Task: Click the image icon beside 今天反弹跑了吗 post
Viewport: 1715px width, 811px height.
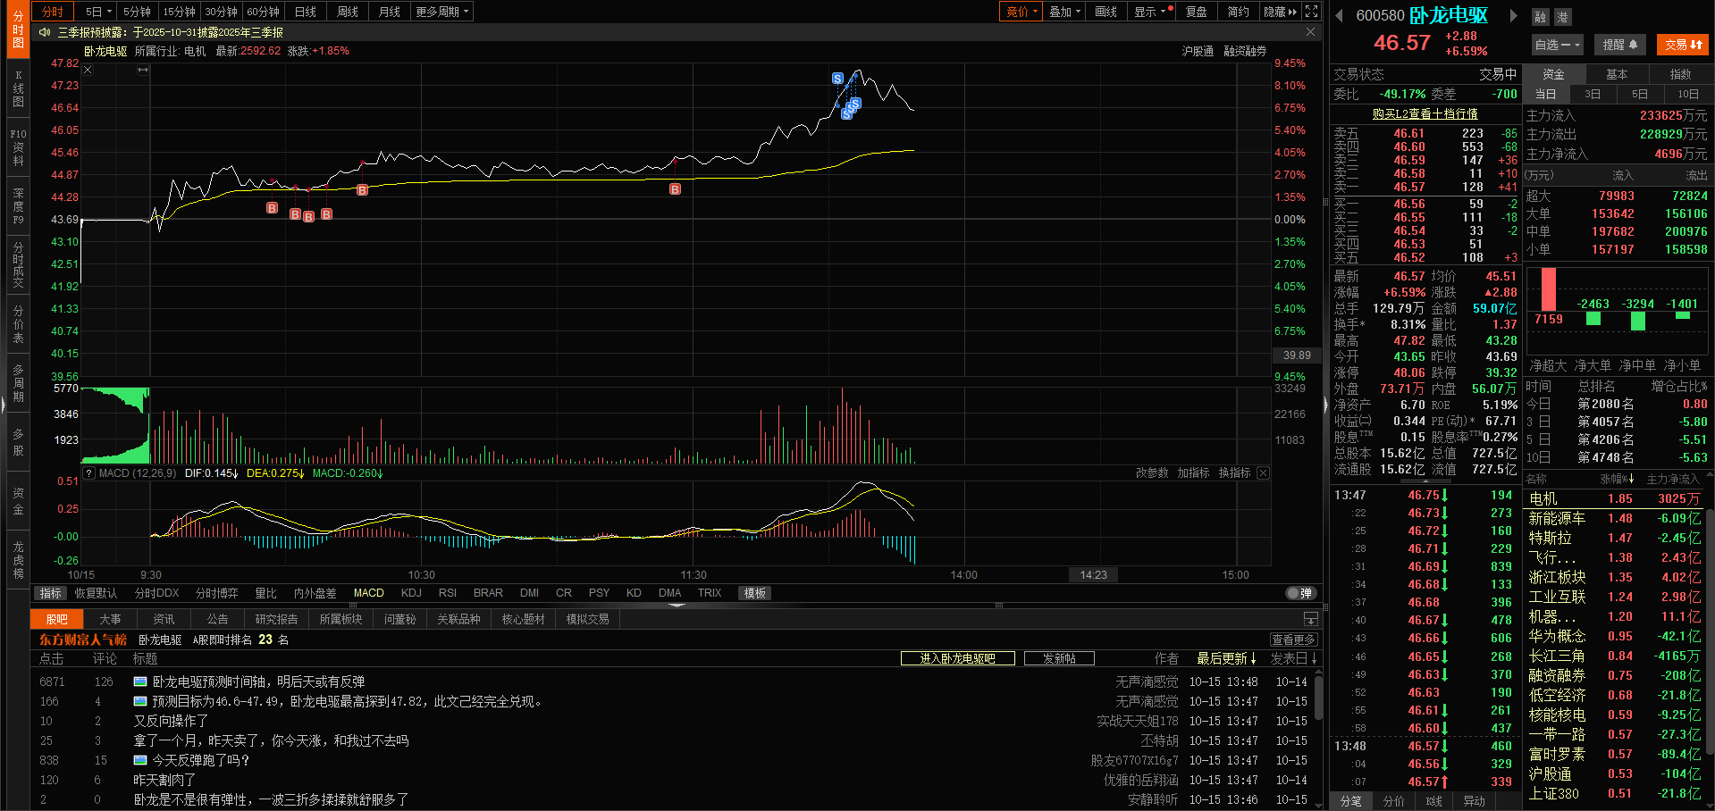Action: 140,760
